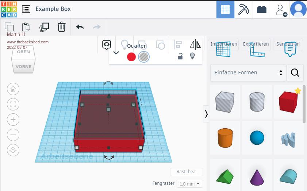Switch to bricks mode

[261, 9]
